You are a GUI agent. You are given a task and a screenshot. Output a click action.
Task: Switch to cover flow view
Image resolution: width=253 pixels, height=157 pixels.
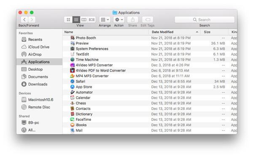point(92,20)
